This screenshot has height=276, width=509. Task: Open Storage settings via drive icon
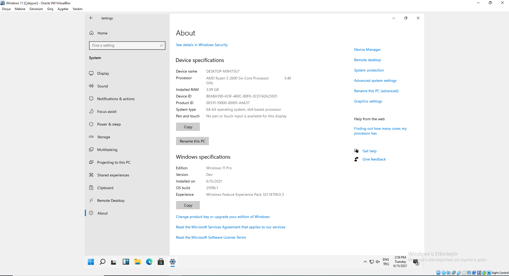coord(91,137)
